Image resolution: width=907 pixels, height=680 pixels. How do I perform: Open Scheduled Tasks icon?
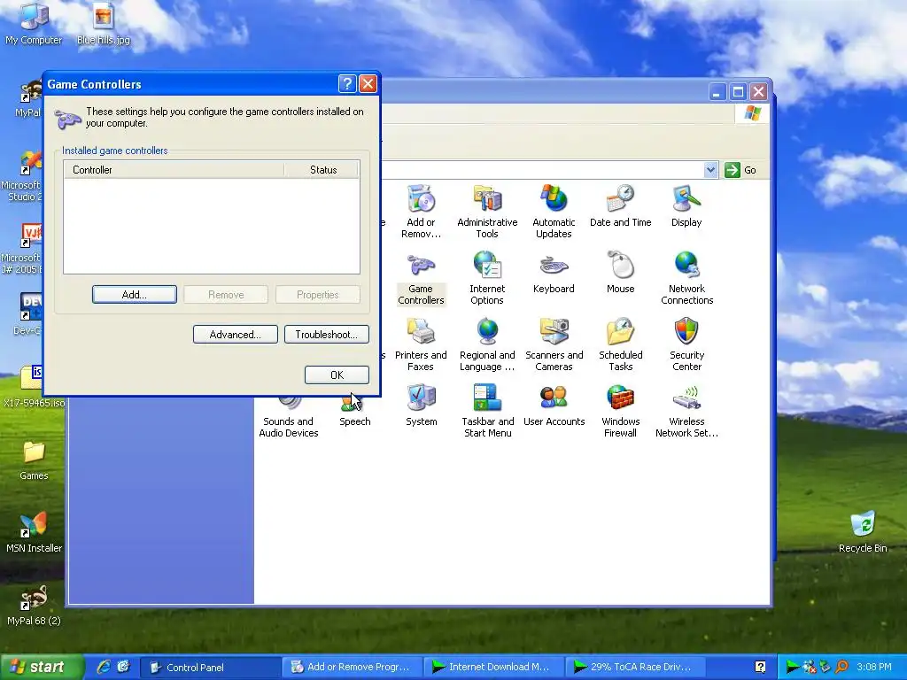[x=620, y=344]
